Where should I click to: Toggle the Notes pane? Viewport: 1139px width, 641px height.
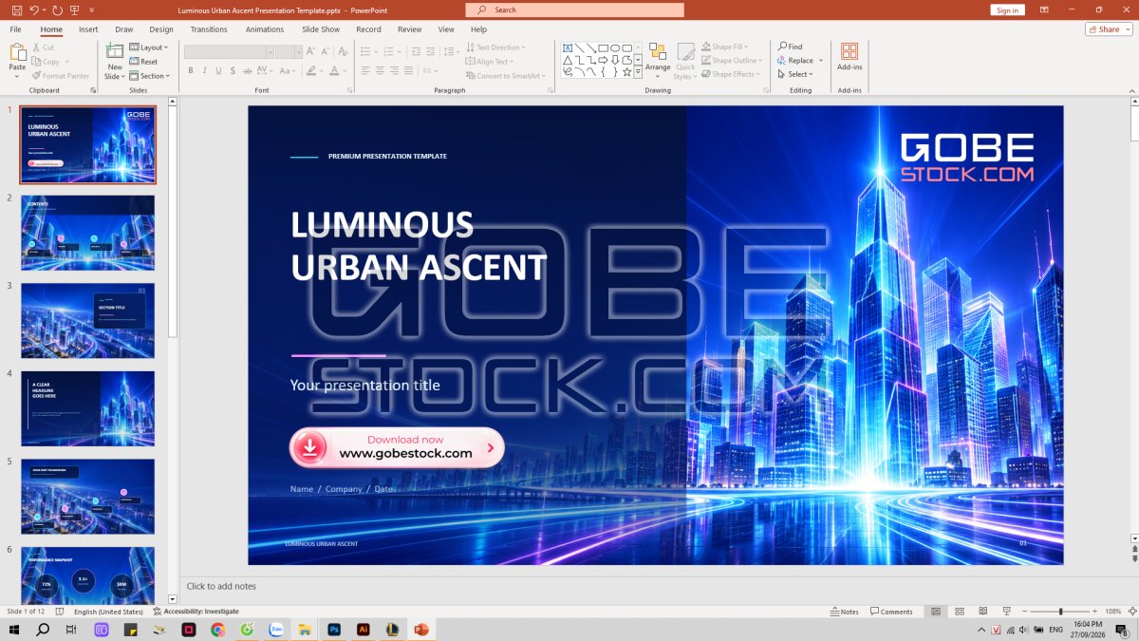point(845,612)
